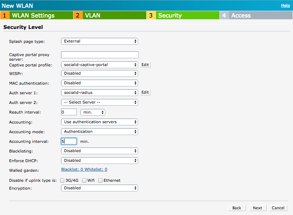
Task: Click the Accounting interval input field
Action: coord(69,141)
